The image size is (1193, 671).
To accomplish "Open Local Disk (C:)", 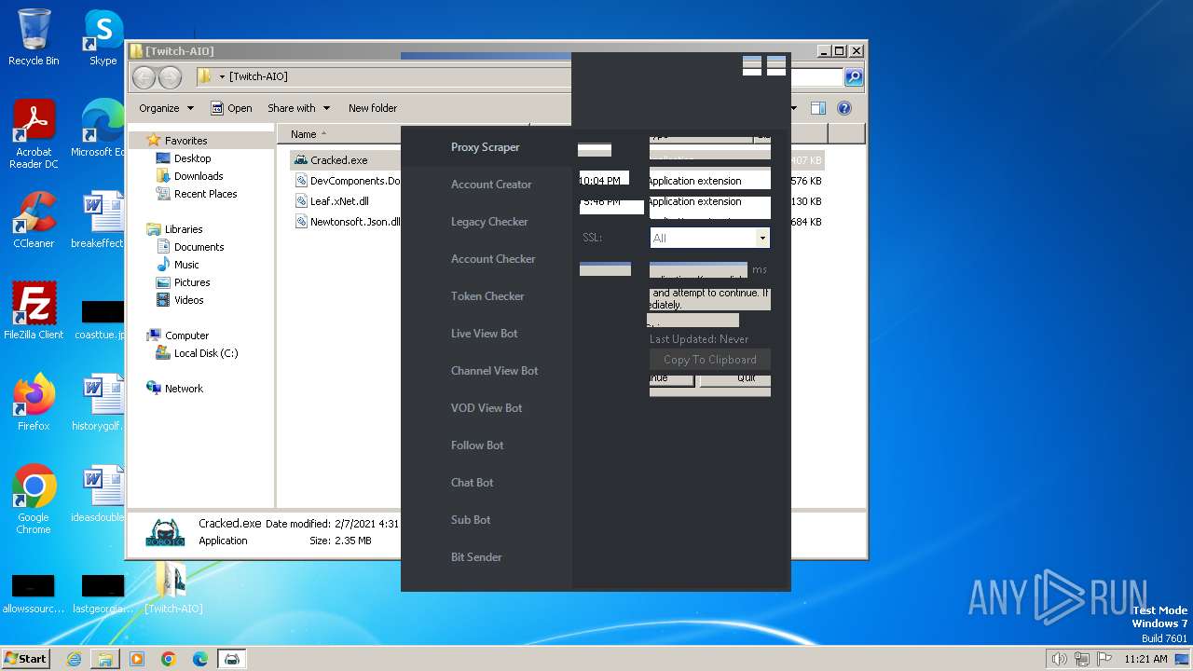I will (x=205, y=353).
